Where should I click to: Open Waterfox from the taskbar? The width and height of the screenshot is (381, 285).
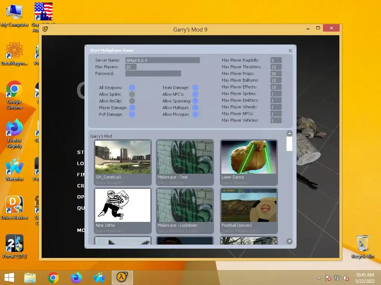coord(99,278)
